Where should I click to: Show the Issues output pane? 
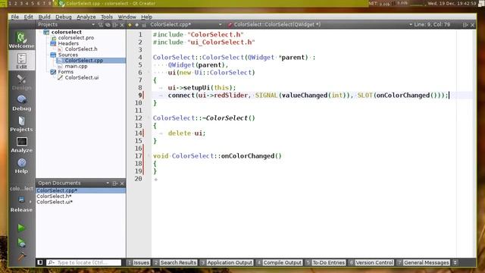click(139, 262)
